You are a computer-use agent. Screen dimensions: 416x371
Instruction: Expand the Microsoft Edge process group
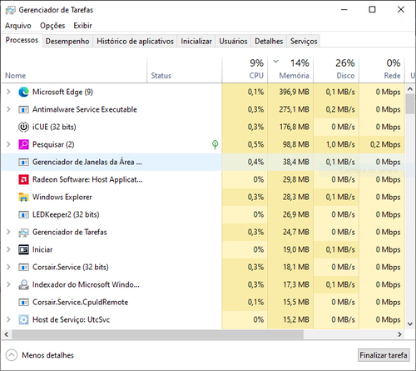(x=8, y=92)
